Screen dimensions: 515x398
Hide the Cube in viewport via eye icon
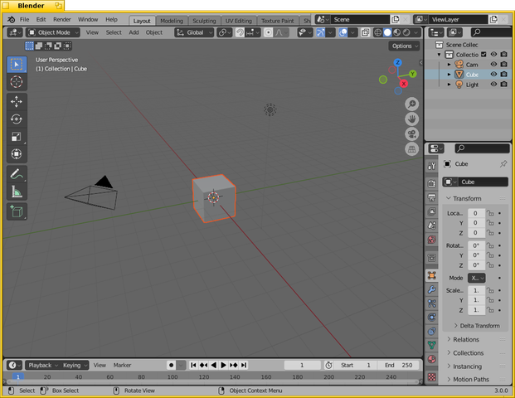click(x=493, y=75)
